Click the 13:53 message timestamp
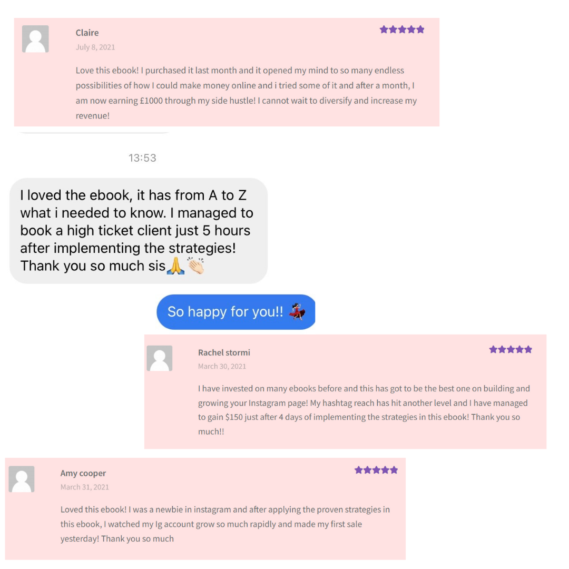The image size is (569, 569). coord(142,158)
